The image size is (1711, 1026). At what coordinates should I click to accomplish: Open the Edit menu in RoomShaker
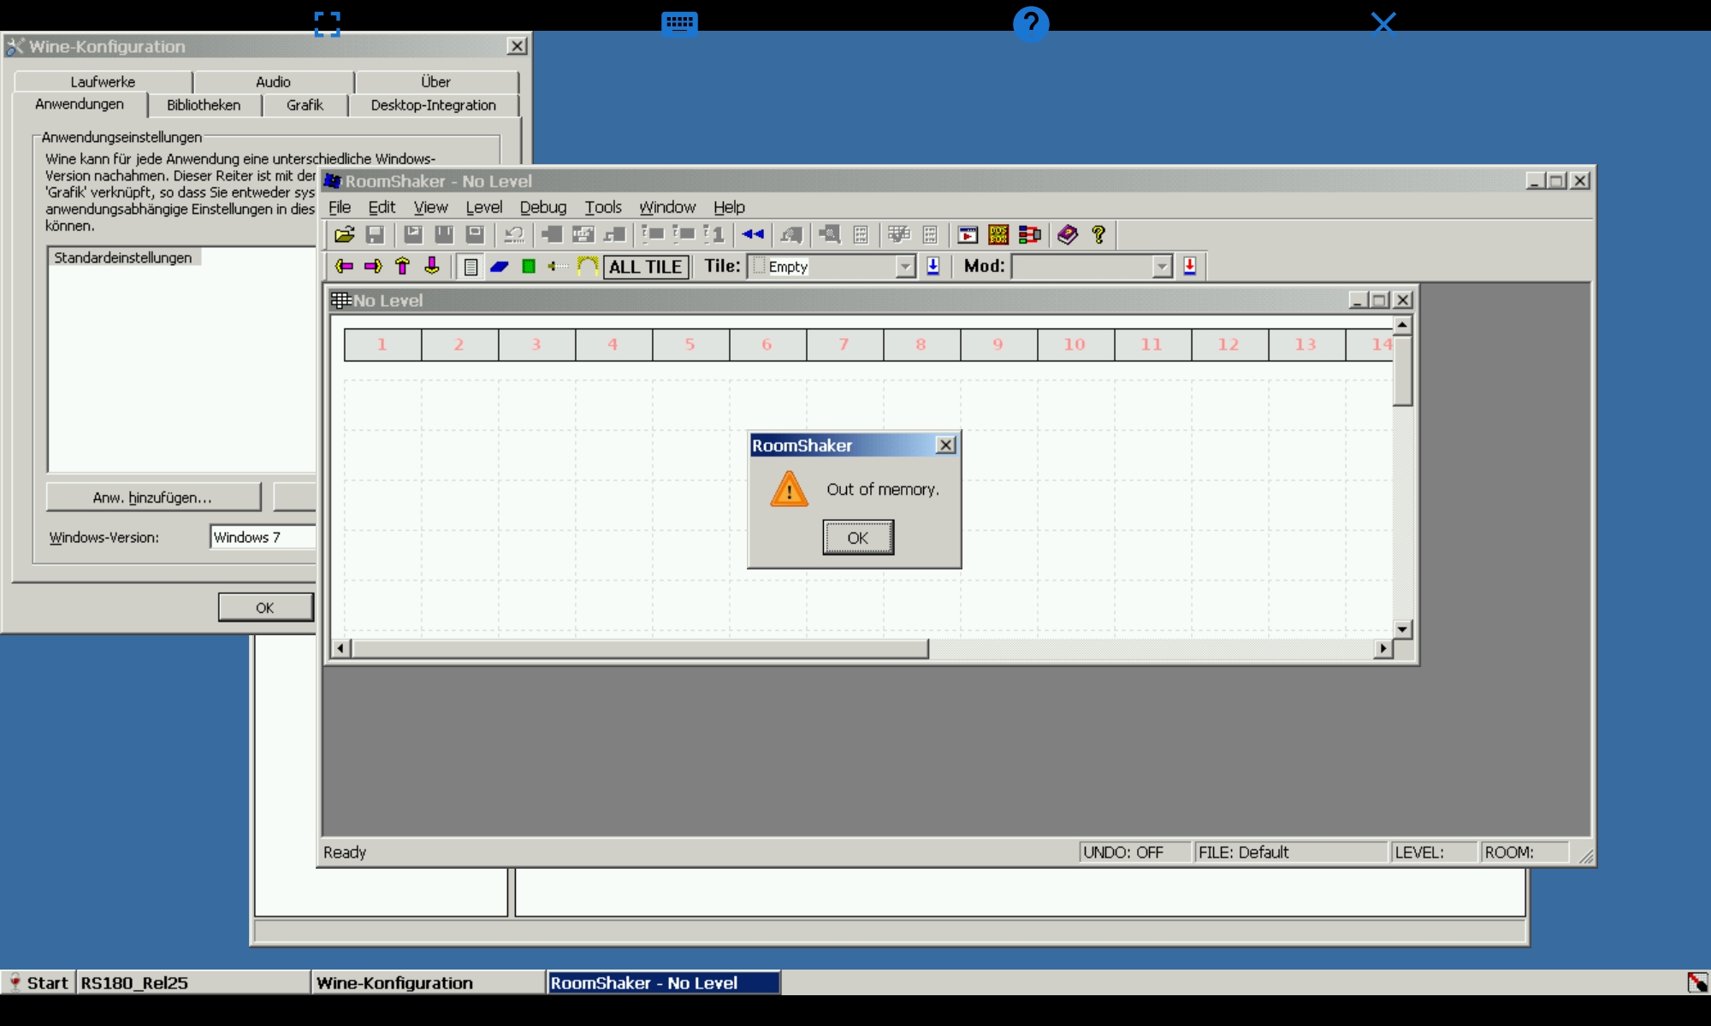[x=382, y=207]
